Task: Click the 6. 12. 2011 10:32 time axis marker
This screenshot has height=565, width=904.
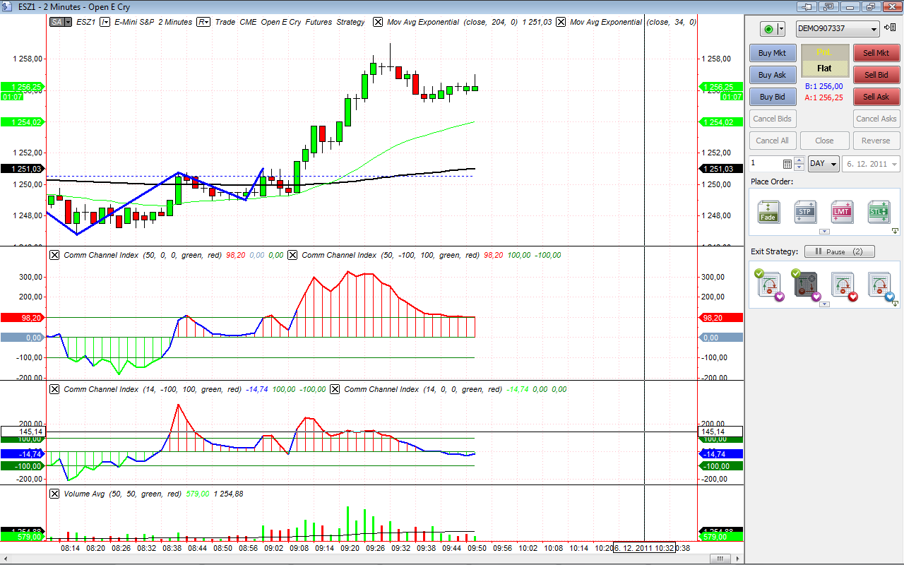Action: point(644,548)
